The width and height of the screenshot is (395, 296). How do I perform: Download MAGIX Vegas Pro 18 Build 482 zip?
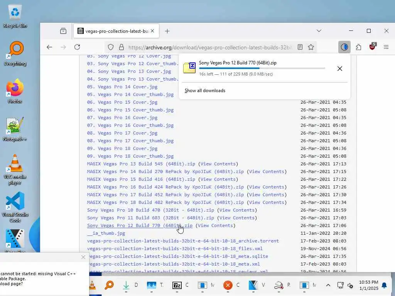[x=165, y=202]
